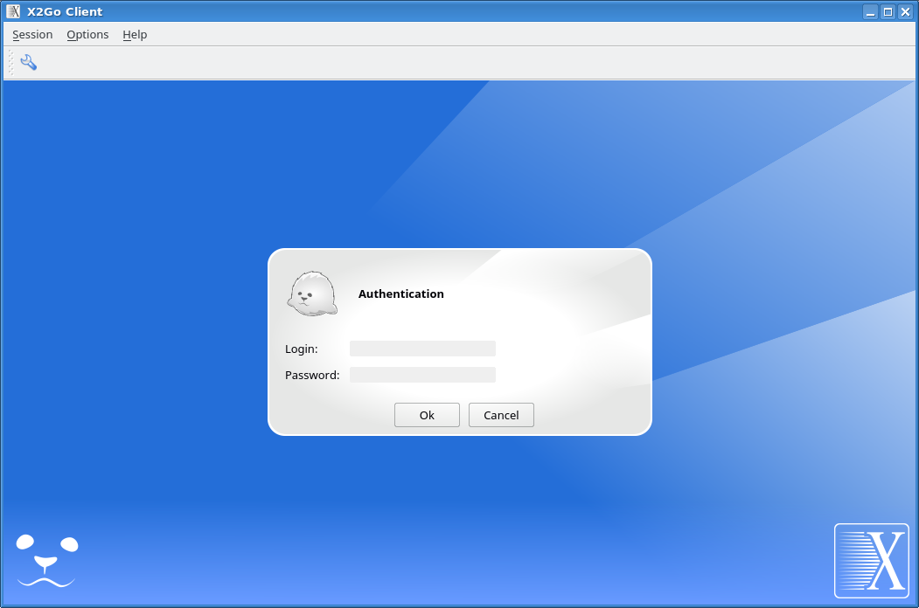Open the Options menu
The image size is (919, 608).
pyautogui.click(x=87, y=35)
